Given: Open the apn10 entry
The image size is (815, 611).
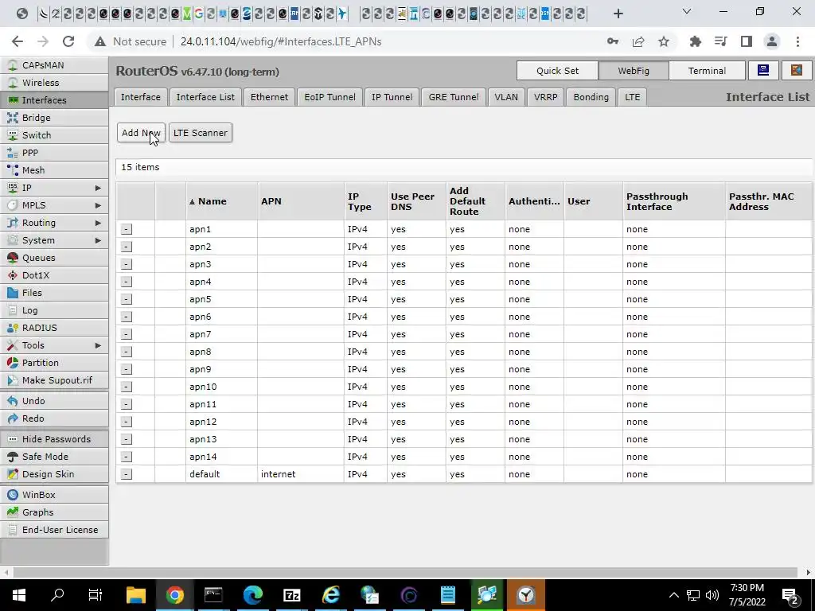Looking at the screenshot, I should pos(465,387).
